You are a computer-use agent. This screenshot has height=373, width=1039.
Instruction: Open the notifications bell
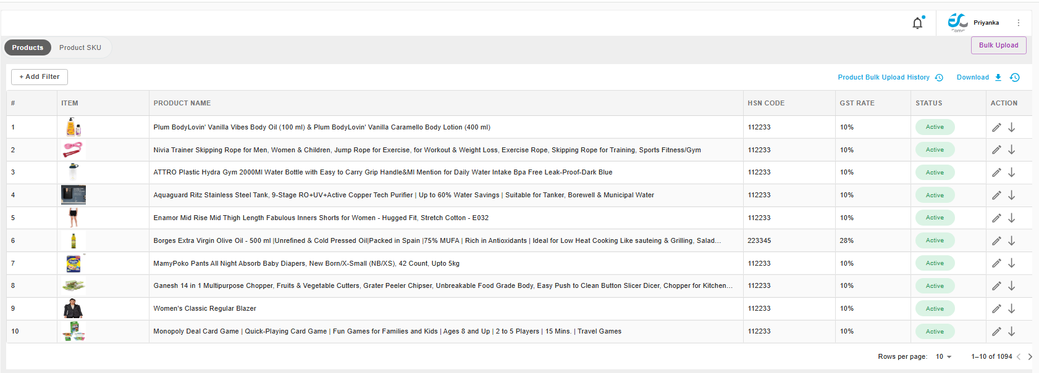[x=917, y=23]
